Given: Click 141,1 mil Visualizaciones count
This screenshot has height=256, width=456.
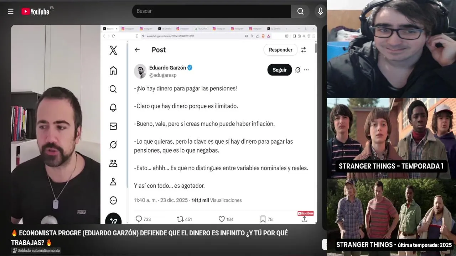Looking at the screenshot, I should (217, 200).
